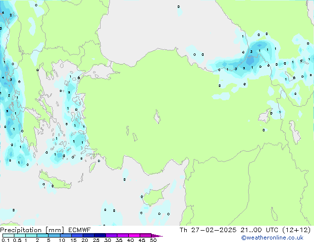Click the legend value label '45'
Image resolution: width=314 pixels, height=242 pixels.
pos(142,240)
